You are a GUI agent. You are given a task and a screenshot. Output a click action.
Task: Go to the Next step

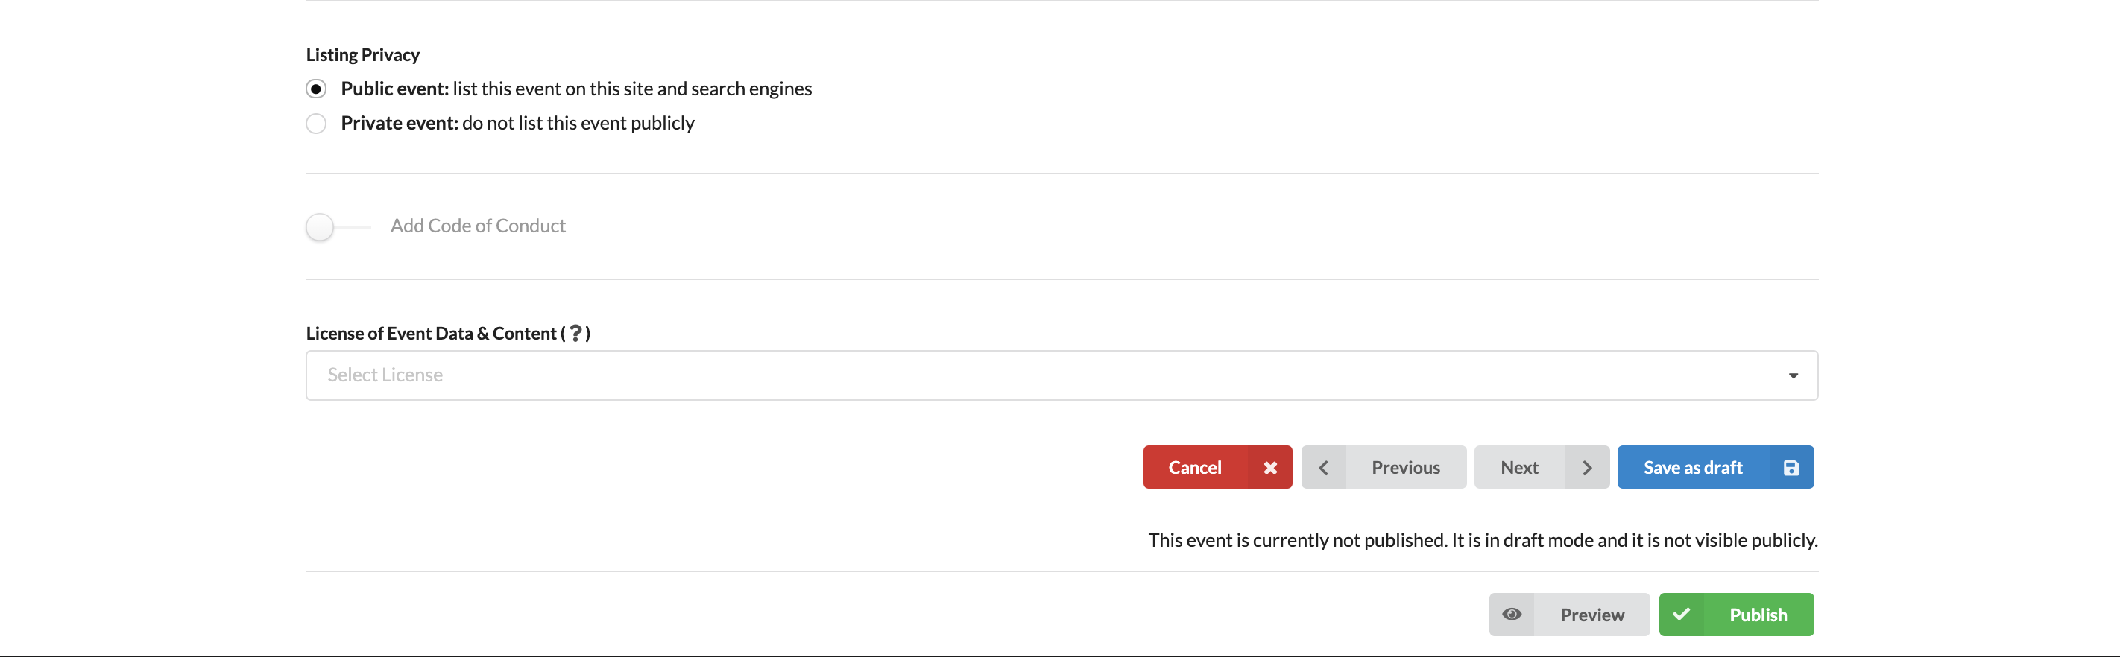[x=1542, y=467]
